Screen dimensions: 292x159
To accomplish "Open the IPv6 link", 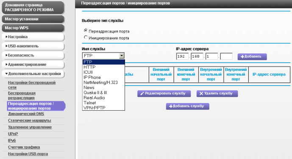I will click(x=12, y=140).
